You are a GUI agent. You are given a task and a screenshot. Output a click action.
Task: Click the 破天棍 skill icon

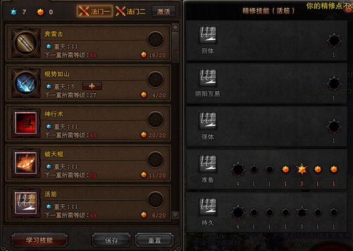(26, 163)
